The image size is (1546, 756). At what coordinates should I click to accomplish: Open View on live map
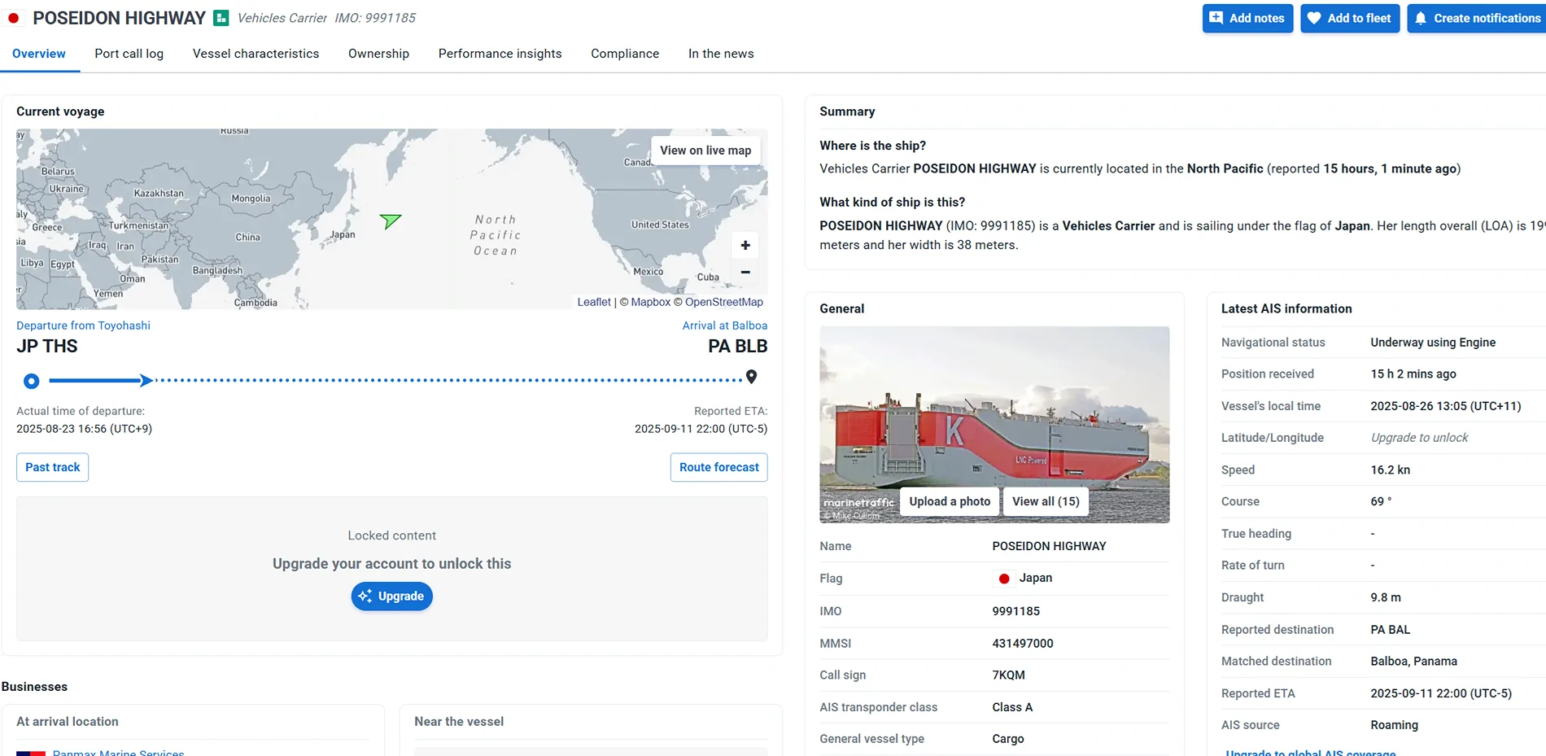click(x=705, y=151)
